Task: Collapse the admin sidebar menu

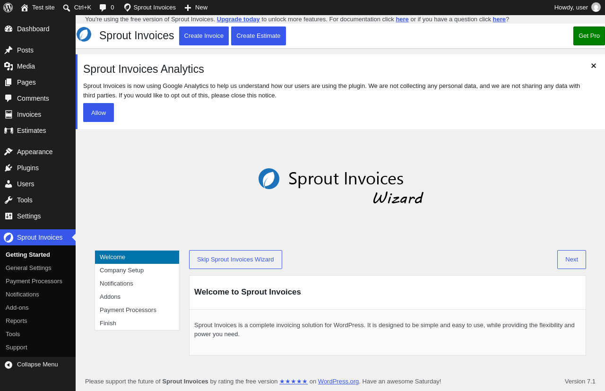Action: click(38, 365)
